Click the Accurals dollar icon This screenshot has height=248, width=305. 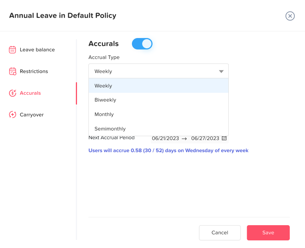13,93
